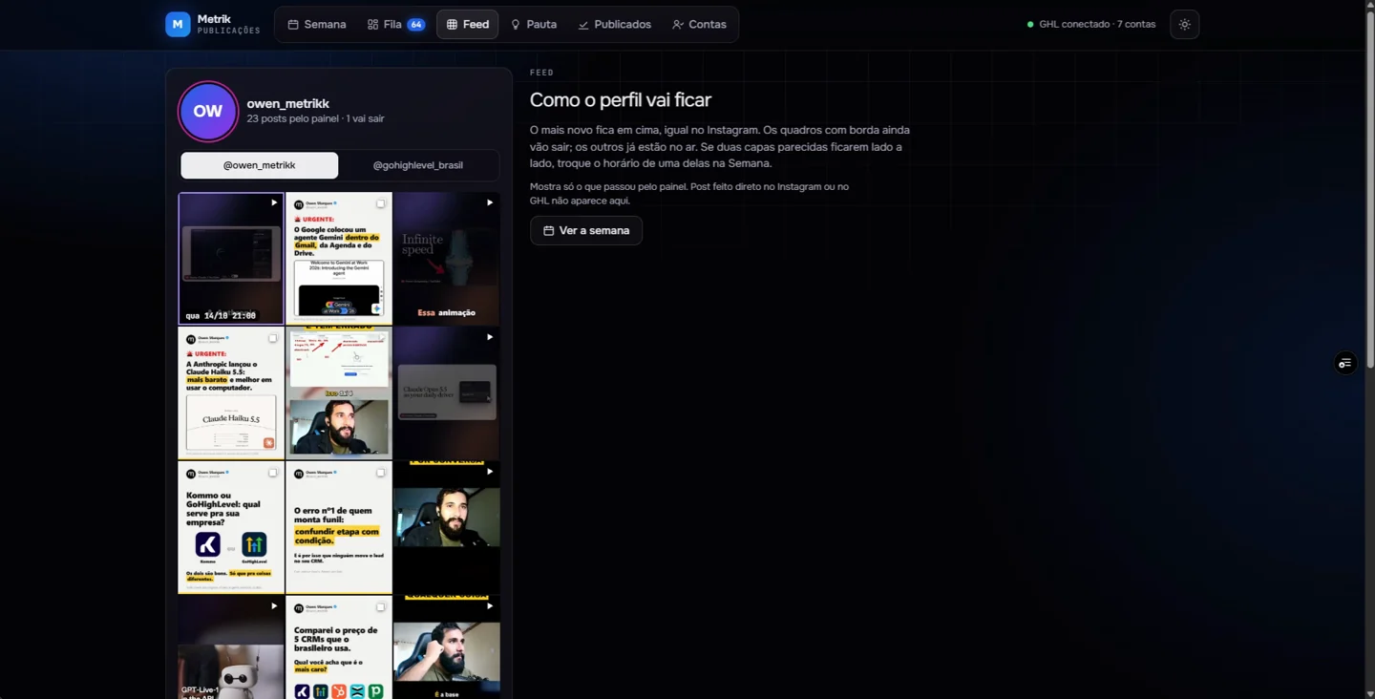The height and width of the screenshot is (699, 1375).
Task: Click carousel icon on 5 CRMs price post
Action: click(381, 607)
